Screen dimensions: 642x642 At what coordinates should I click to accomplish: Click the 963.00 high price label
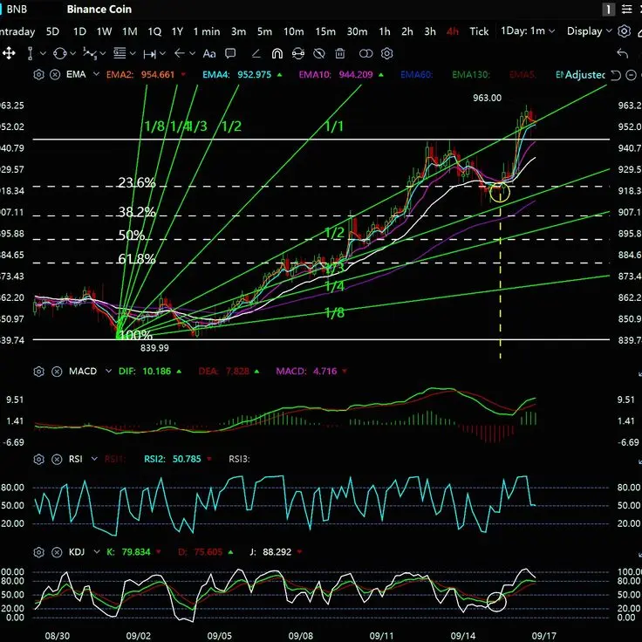pyautogui.click(x=487, y=98)
